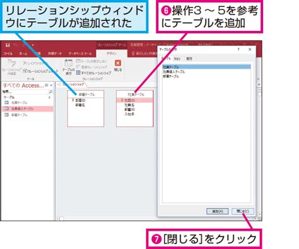Click 部署ID field in 社員テーブル box
This screenshot has width=299, height=249.
pos(129,110)
